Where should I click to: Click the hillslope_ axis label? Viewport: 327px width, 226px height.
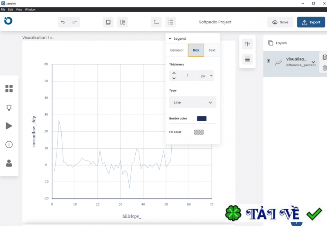132,216
